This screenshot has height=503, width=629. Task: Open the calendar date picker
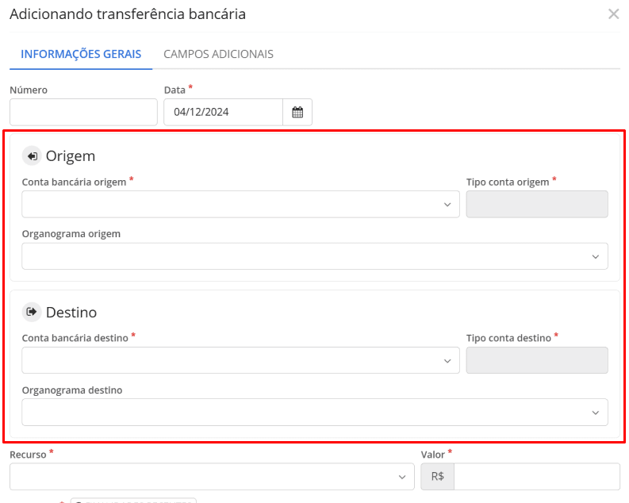[297, 112]
